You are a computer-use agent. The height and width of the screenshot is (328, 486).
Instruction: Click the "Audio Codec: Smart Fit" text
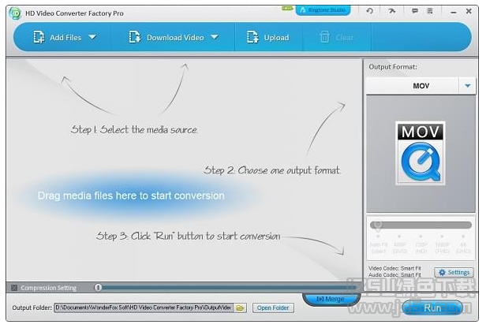(394, 274)
